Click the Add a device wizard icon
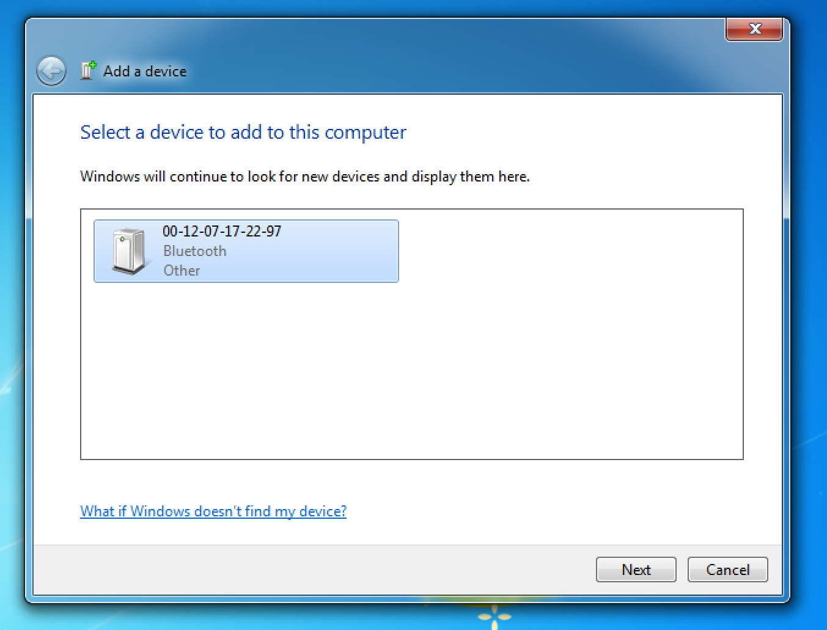 [89, 70]
